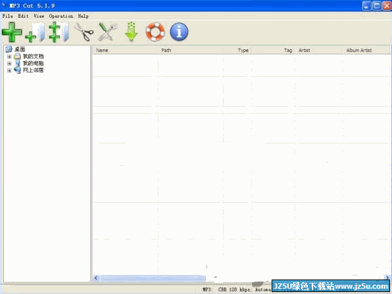Open the Operation menu
Image resolution: width=392 pixels, height=294 pixels.
[61, 16]
